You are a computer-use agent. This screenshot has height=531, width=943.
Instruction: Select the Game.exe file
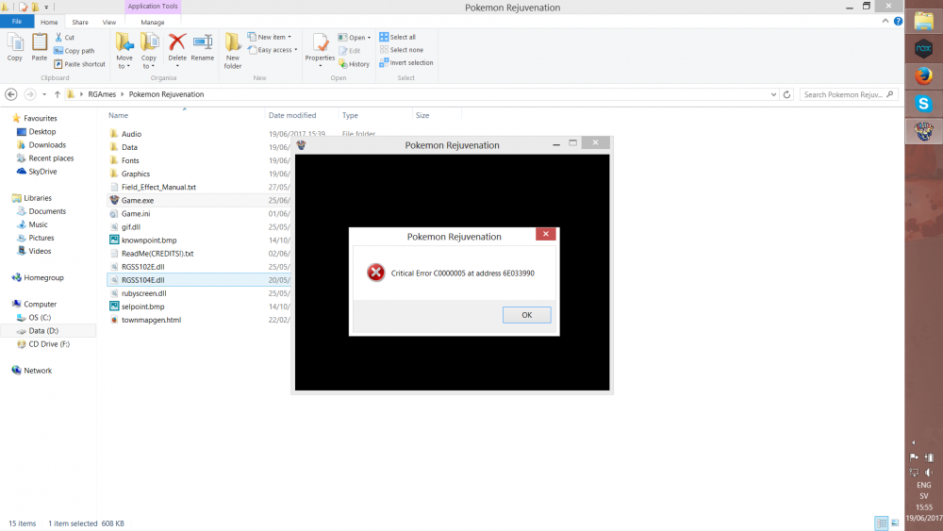tap(137, 200)
